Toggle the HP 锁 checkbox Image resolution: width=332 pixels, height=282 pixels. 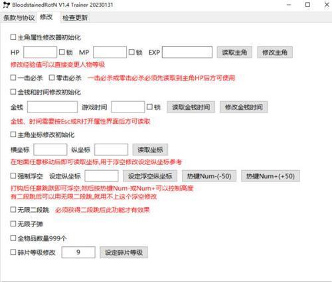tap(62, 52)
